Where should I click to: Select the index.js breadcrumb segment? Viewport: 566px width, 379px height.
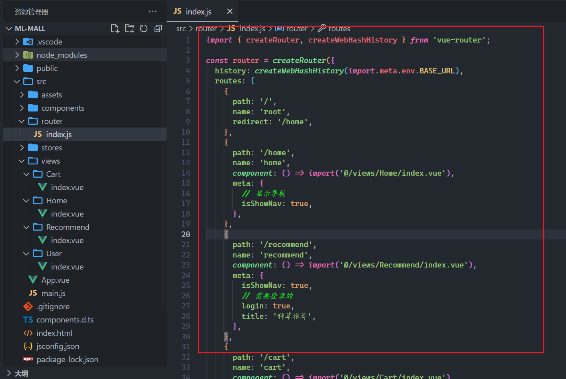point(252,28)
